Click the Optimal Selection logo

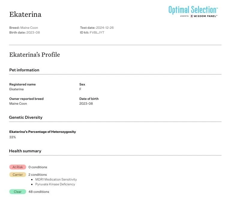coord(193,10)
